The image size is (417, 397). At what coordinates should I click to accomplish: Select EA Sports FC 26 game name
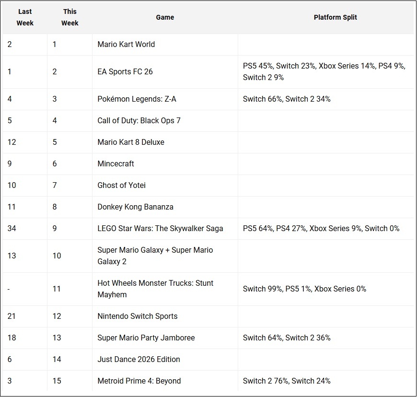(125, 71)
